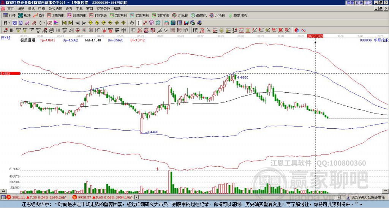
Task: Click the horizontal scrollbar left arrow
Action: (x=136, y=197)
